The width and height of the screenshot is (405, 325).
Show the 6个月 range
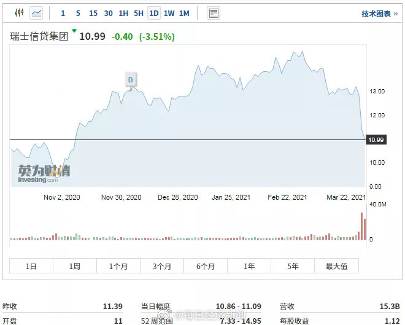(206, 266)
